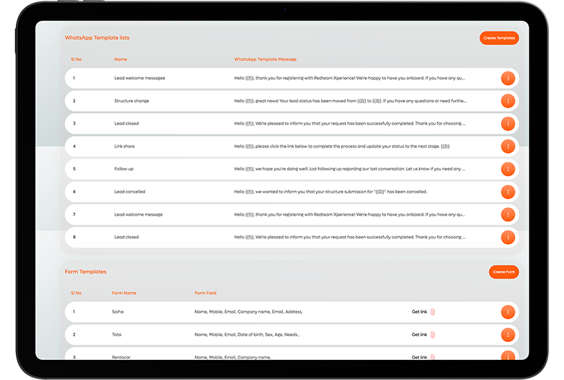Click Sl No header in WhatsApp template table
Screen dimensions: 564x380
76,59
